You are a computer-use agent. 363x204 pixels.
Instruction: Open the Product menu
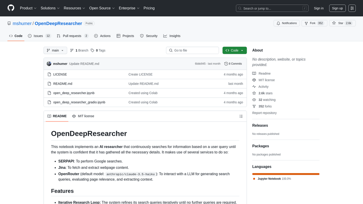(28, 8)
